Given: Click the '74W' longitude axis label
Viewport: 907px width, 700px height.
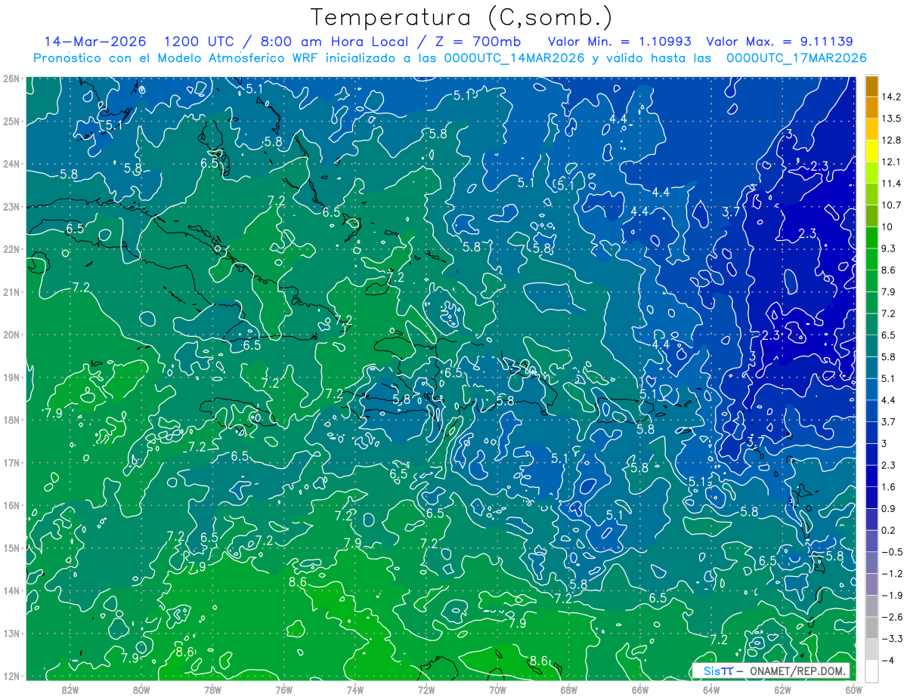Looking at the screenshot, I should click(x=355, y=689).
